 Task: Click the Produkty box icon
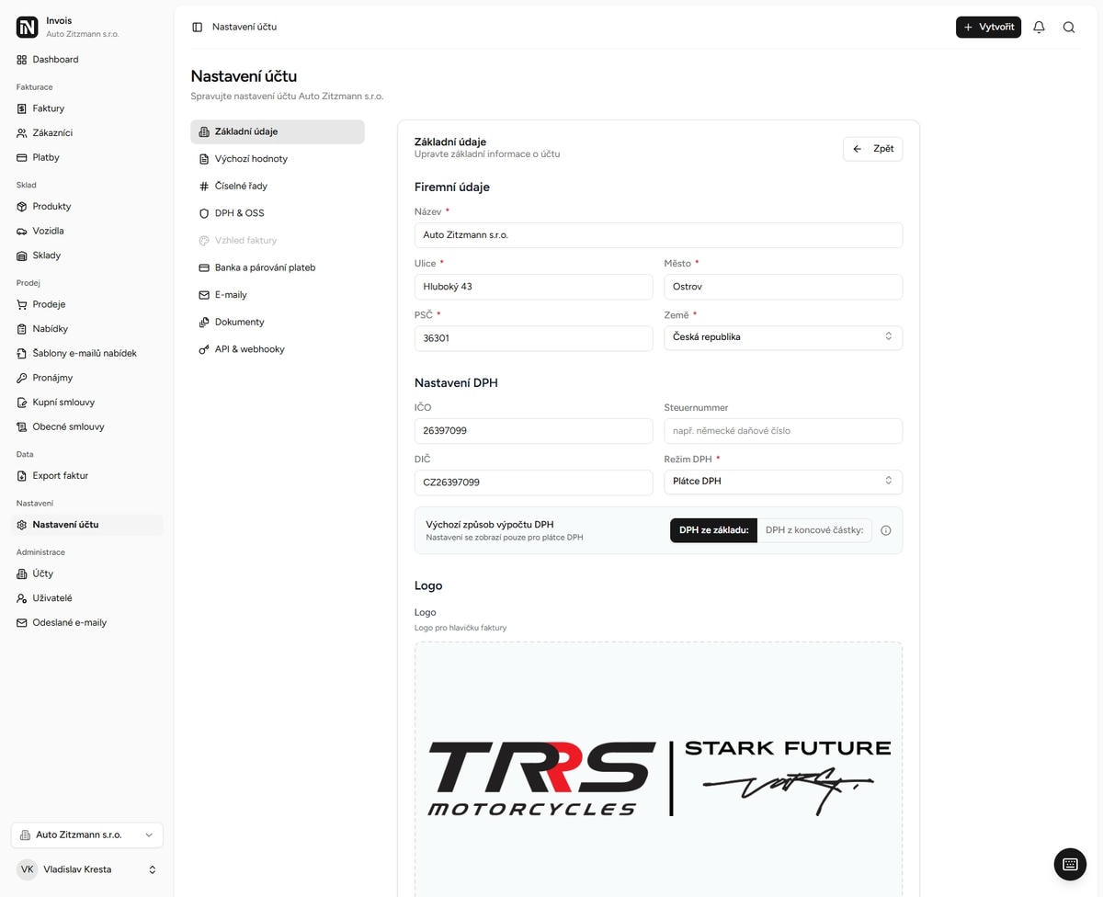coord(22,207)
